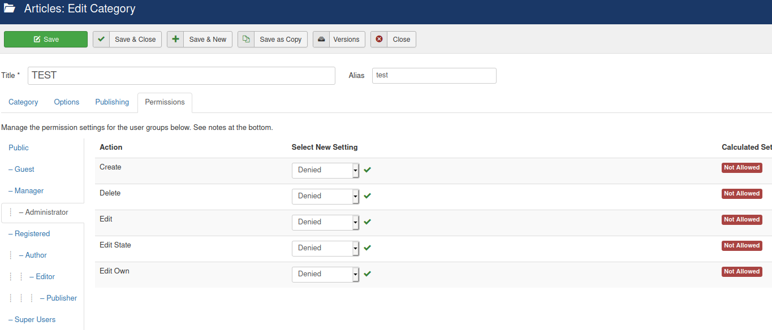Expand the Edit State setting dropdown
The height and width of the screenshot is (330, 772).
click(325, 248)
